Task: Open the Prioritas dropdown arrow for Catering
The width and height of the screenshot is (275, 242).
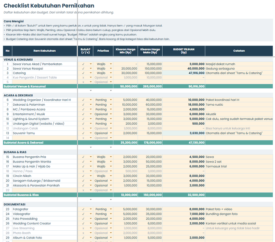Action: click(111, 73)
